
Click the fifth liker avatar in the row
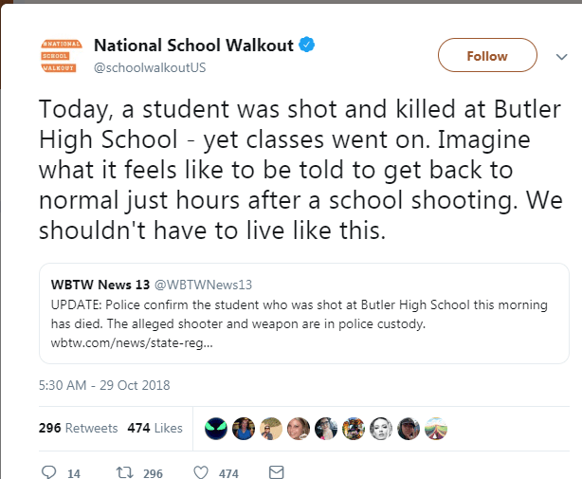[326, 428]
